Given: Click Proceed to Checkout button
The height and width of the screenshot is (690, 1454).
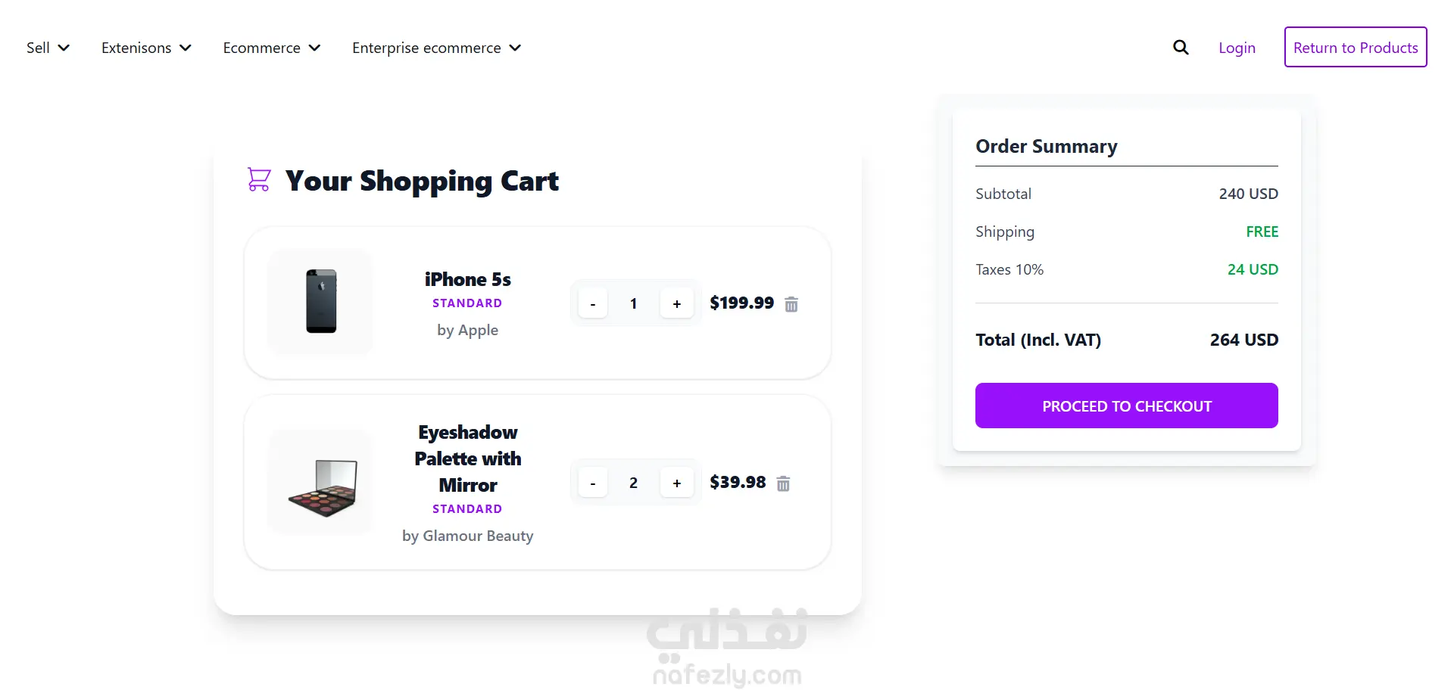Looking at the screenshot, I should 1126,406.
